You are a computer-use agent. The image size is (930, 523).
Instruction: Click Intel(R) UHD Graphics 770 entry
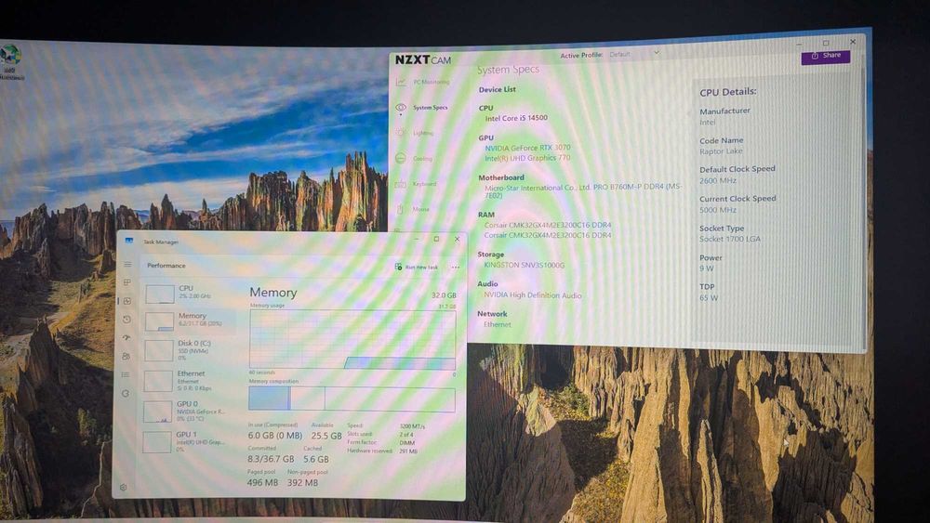pyautogui.click(x=526, y=158)
